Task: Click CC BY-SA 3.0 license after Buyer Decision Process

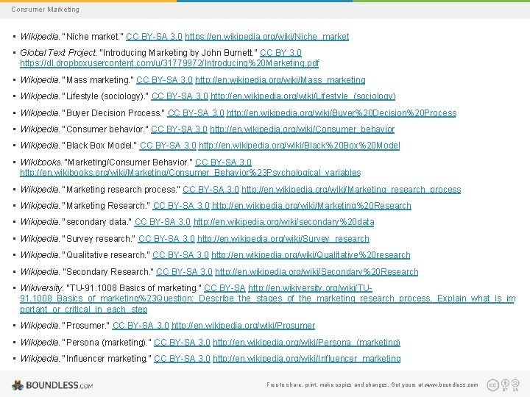Action: coord(196,113)
